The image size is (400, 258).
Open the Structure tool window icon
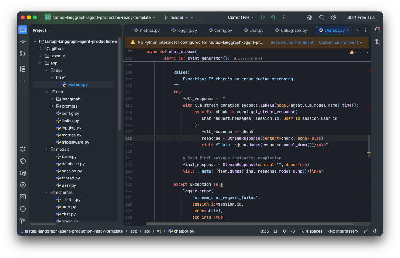[23, 69]
